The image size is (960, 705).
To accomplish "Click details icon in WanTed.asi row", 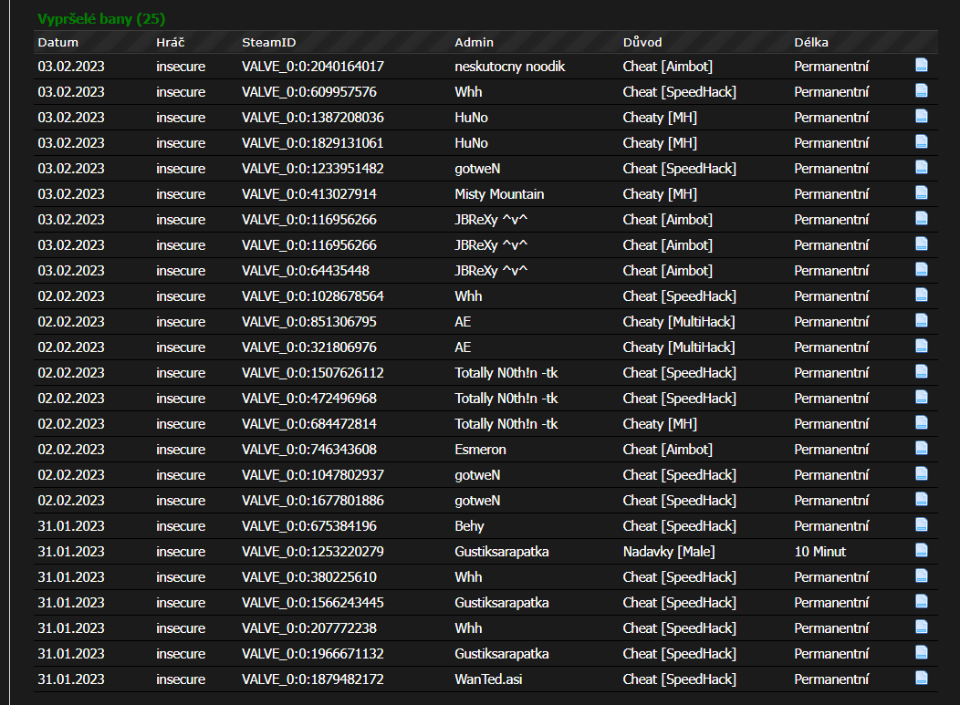I will [922, 679].
